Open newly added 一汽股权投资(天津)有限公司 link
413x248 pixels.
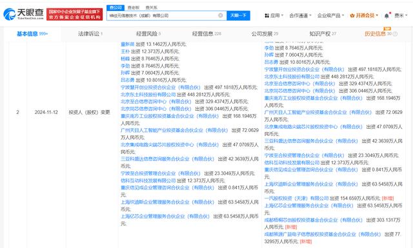(296, 198)
